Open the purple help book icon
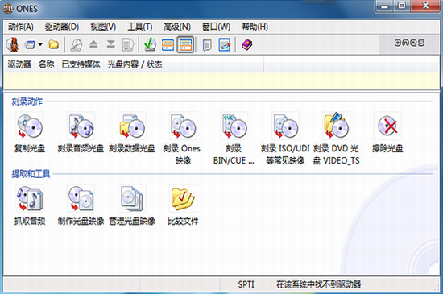Screen dimensions: 443x294 pos(247,44)
